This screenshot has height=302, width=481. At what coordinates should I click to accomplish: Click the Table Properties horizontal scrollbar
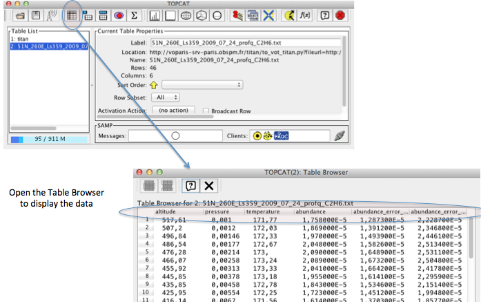155,116
